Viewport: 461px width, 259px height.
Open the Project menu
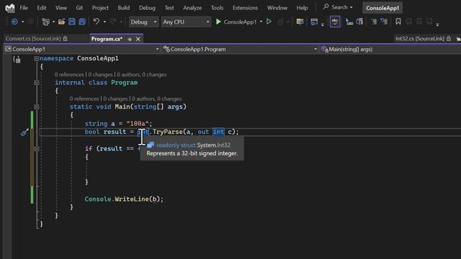click(x=100, y=8)
